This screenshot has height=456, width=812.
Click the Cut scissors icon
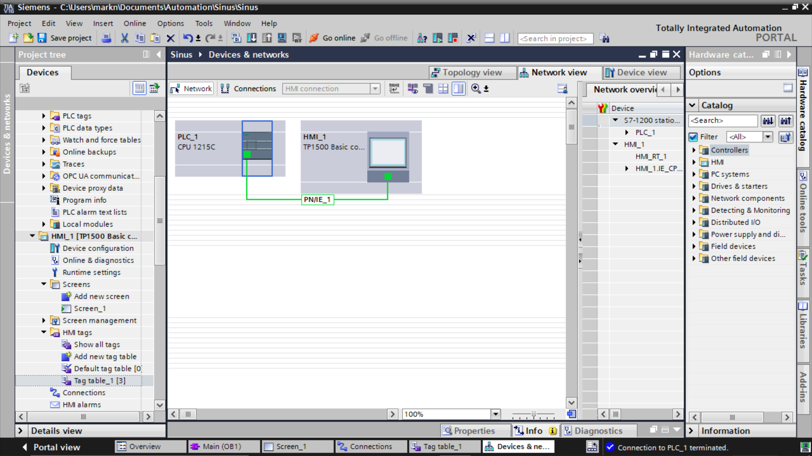[x=124, y=38]
